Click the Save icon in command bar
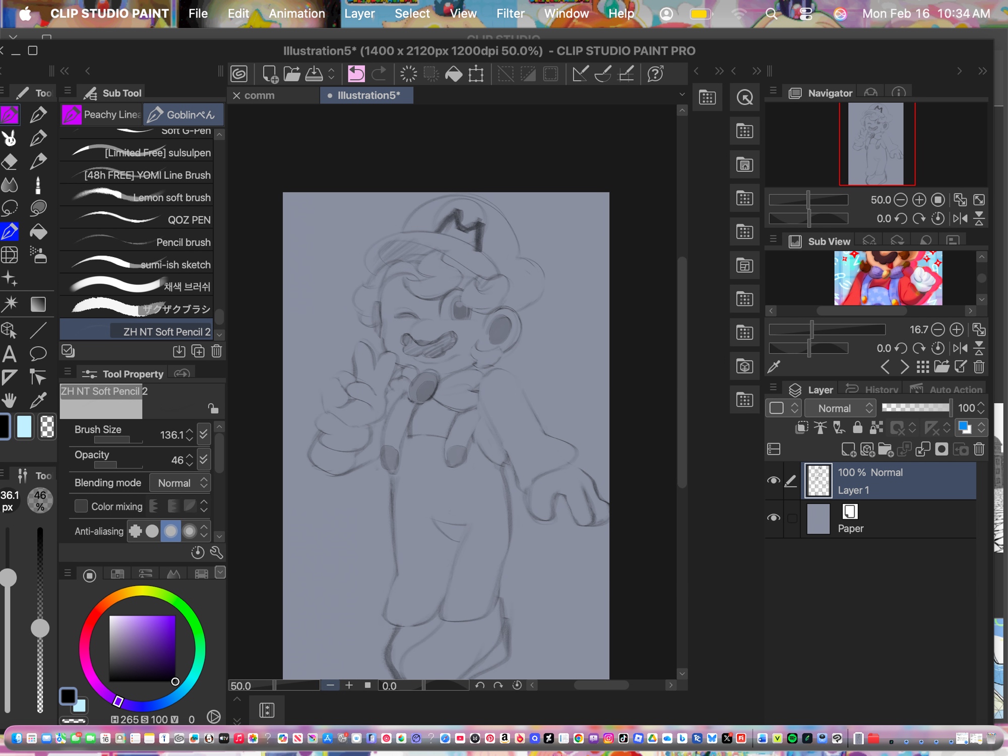The width and height of the screenshot is (1008, 756). tap(314, 74)
